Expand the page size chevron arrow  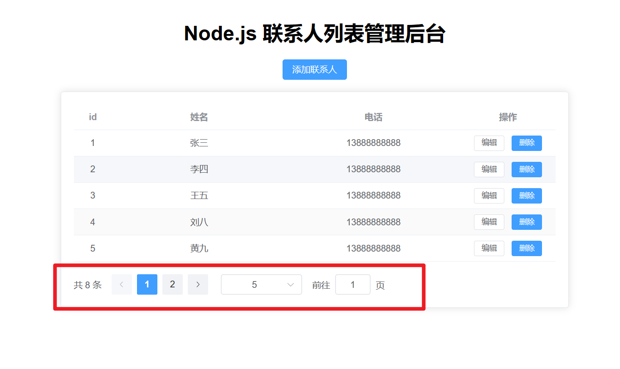(291, 285)
